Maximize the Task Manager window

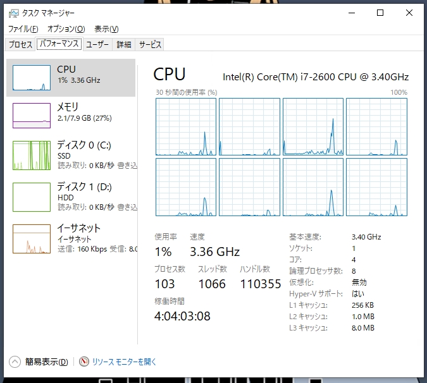point(380,13)
